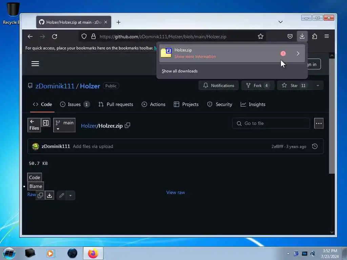
Task: Click the blocked download warning icon
Action: pyautogui.click(x=283, y=53)
